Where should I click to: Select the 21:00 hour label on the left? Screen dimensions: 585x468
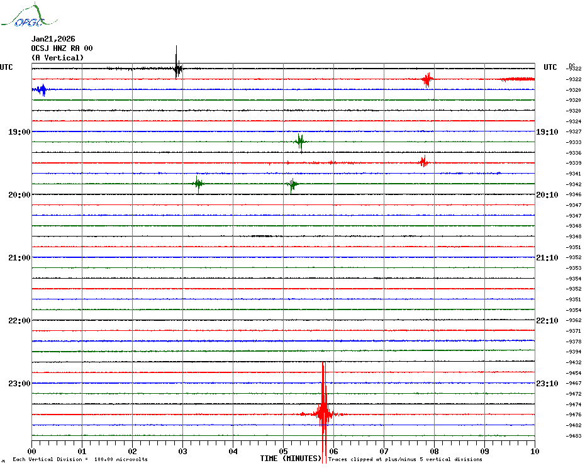click(x=19, y=258)
